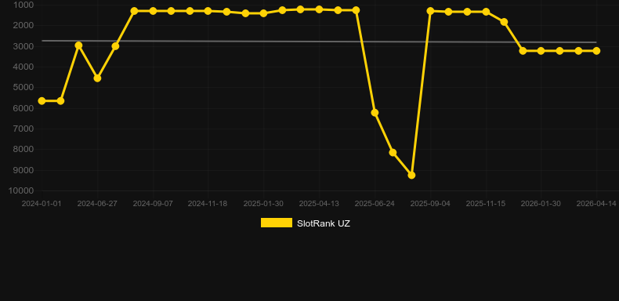Click the x-axis label 2025-09-04
Image resolution: width=619 pixels, height=301 pixels.
pos(430,204)
